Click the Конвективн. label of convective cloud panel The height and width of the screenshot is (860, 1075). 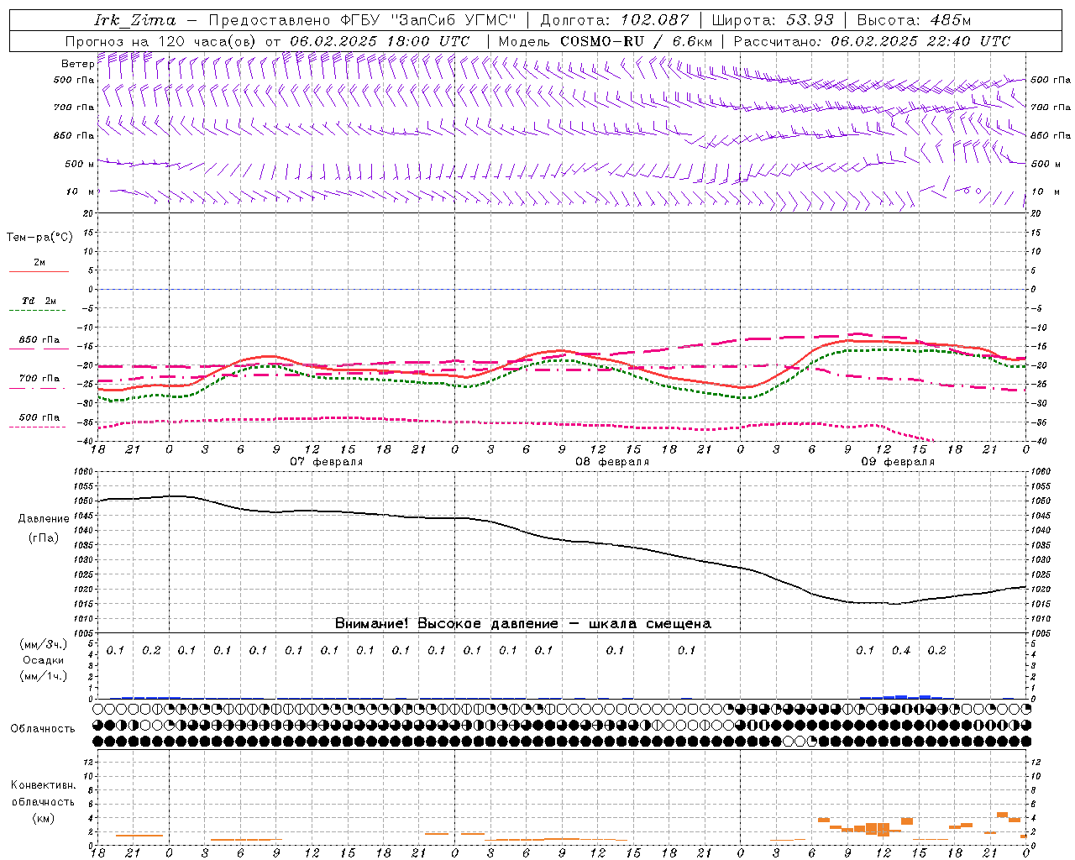(44, 785)
